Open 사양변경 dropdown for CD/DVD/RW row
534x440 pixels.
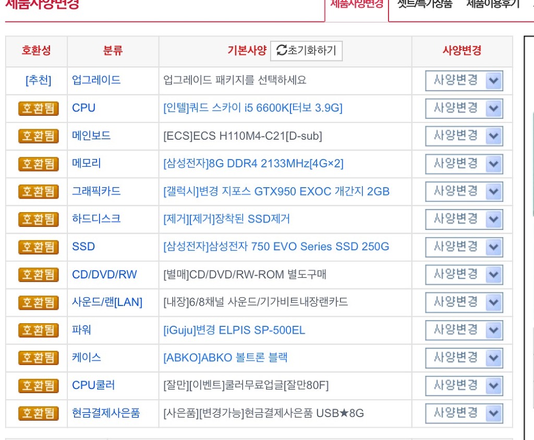(x=464, y=275)
